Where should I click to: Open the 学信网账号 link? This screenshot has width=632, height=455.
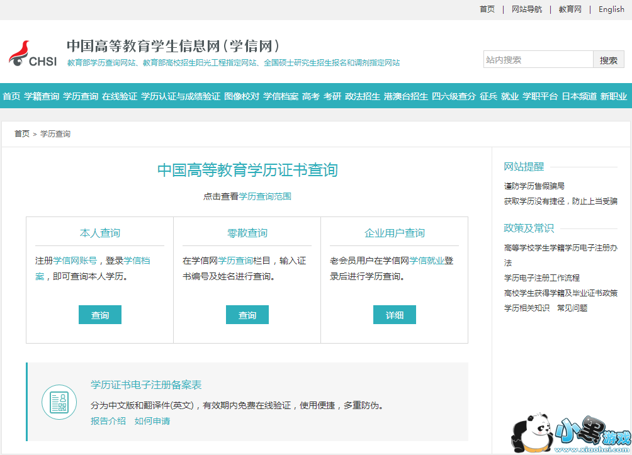tap(75, 261)
